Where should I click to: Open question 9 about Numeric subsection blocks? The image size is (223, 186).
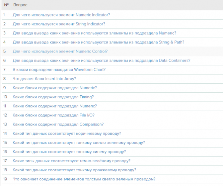(x=55, y=88)
